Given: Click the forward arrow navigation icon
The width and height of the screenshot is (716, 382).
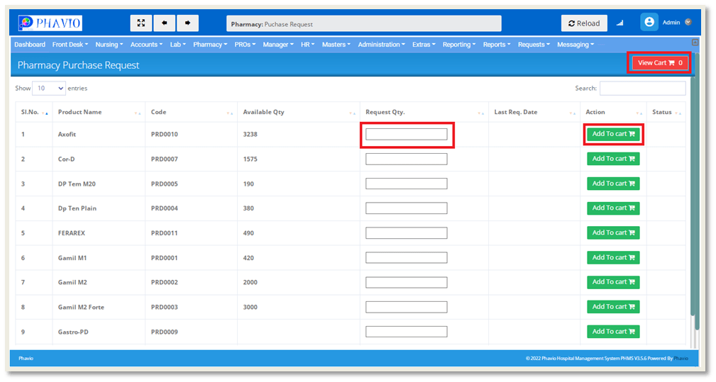Looking at the screenshot, I should 187,23.
